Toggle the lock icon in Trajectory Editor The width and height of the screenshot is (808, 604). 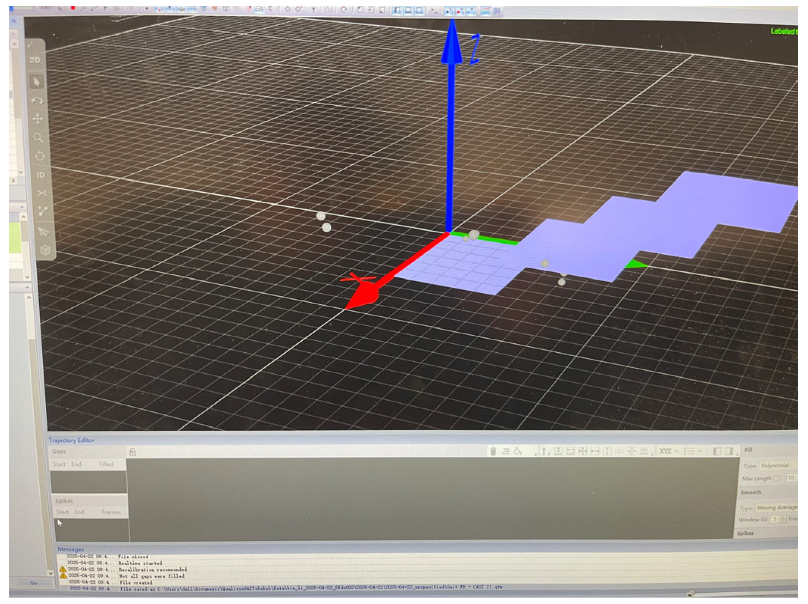click(x=133, y=452)
